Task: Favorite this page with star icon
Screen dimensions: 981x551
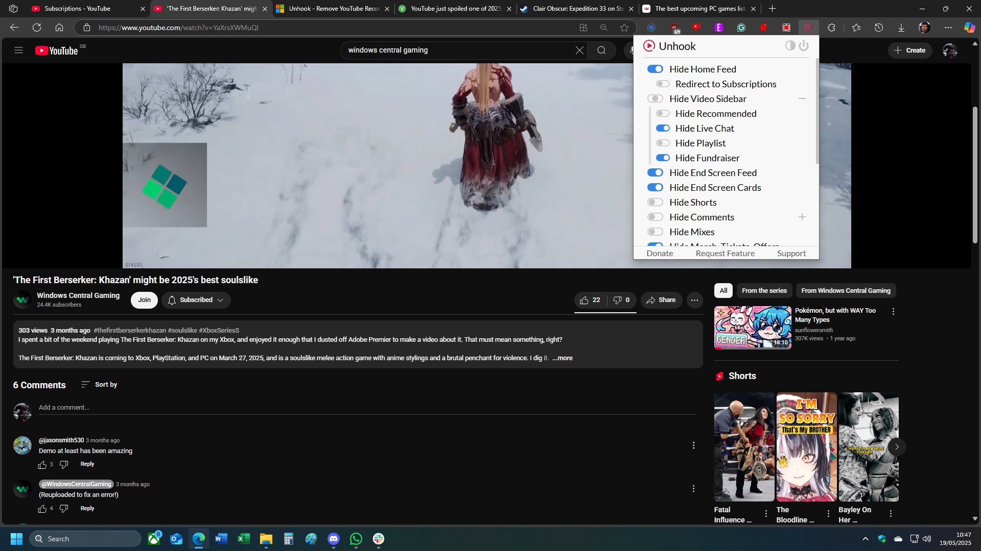Action: point(624,28)
